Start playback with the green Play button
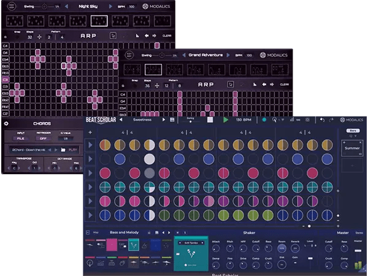This screenshot has width=368, height=276. tap(226, 120)
